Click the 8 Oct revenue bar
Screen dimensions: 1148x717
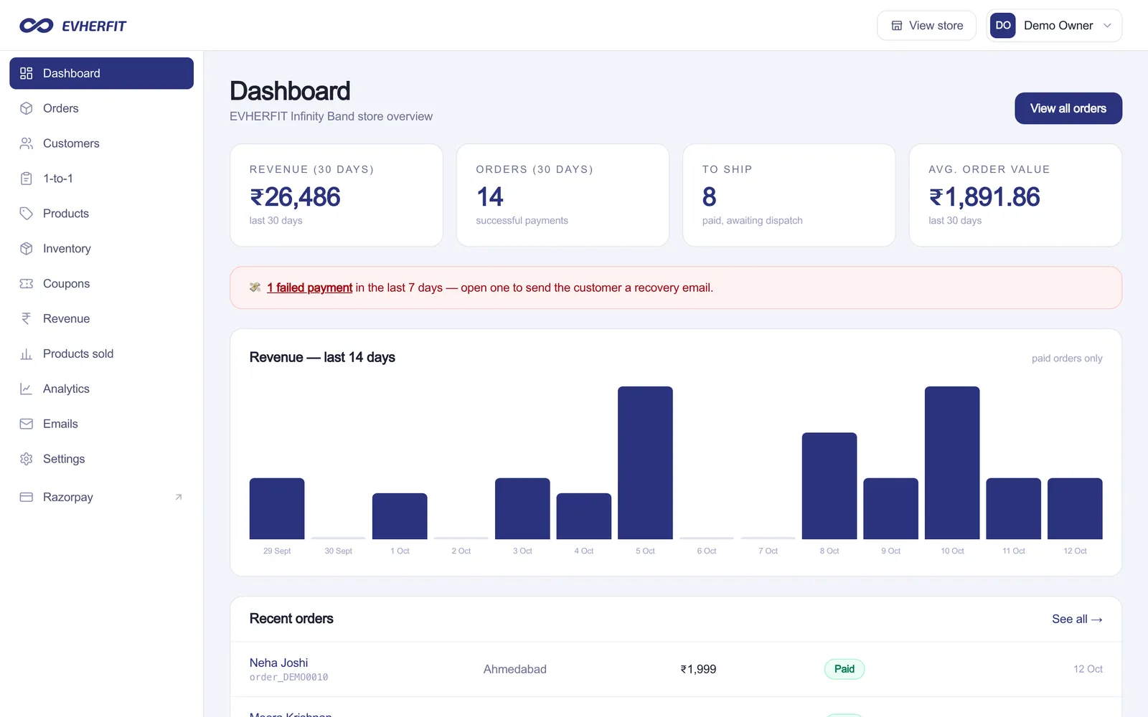coord(829,486)
